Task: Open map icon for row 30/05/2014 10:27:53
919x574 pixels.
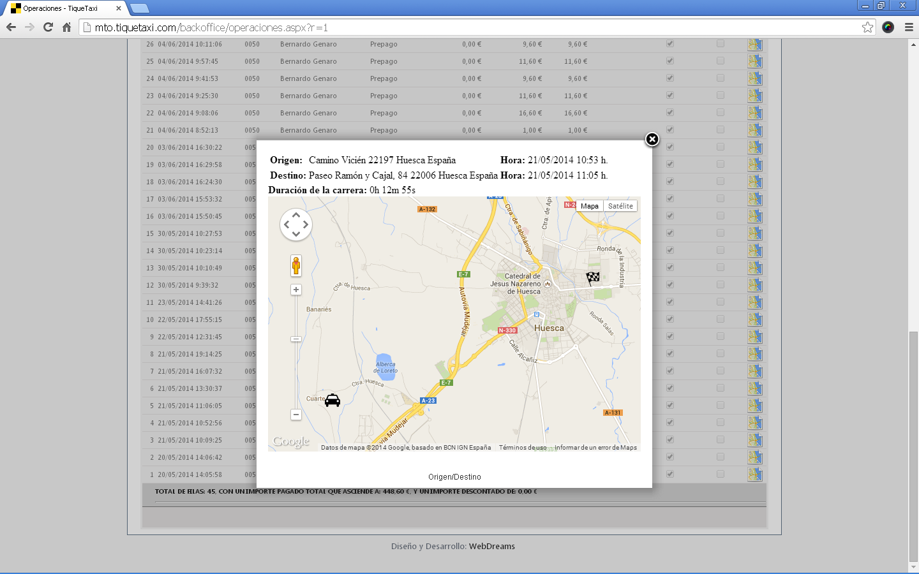Action: (755, 233)
